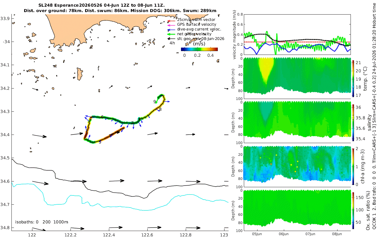Click the 'Ox. sat. ratio (%)' colorbar label
381x238 pixels.
(368, 211)
